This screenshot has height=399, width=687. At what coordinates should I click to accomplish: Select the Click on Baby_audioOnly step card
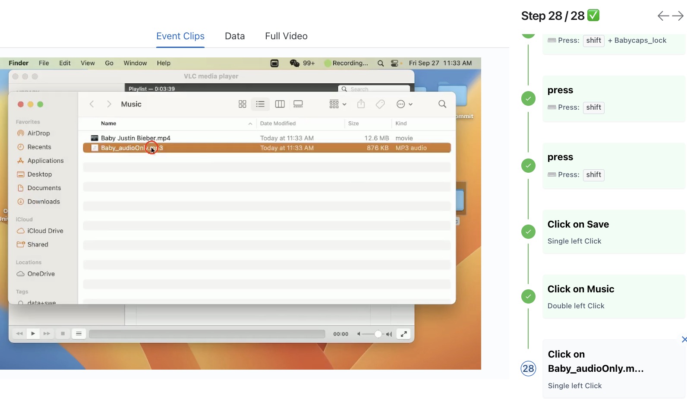tap(614, 369)
